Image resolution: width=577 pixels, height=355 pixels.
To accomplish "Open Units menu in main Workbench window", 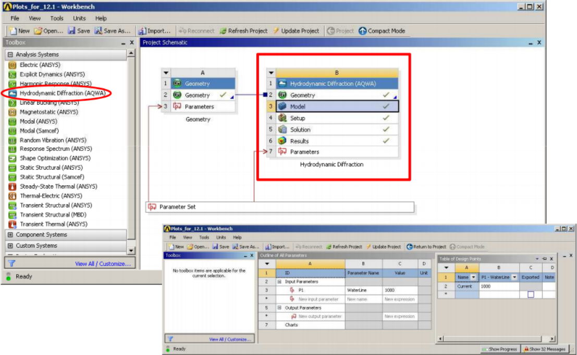I will [x=79, y=18].
